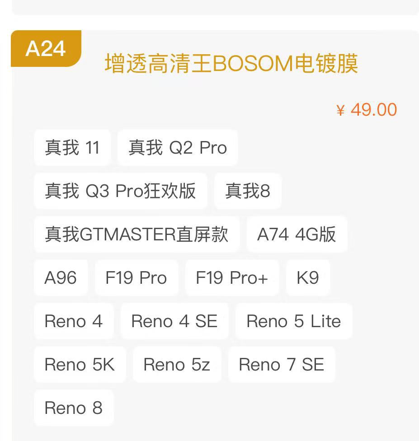Click the ¥ 49.00 price
The width and height of the screenshot is (419, 441).
tap(367, 110)
